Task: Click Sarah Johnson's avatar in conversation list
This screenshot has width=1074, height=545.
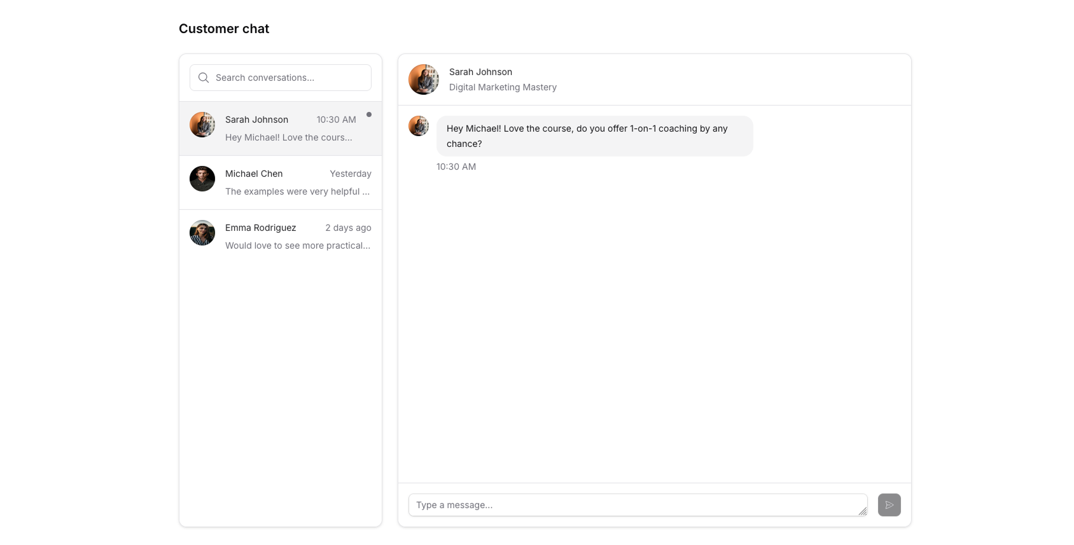Action: (x=202, y=125)
